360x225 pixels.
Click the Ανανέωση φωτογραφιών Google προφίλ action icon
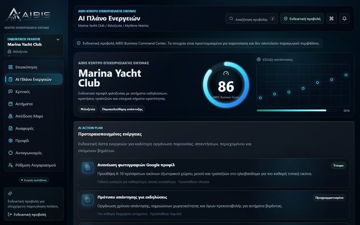pos(88,167)
